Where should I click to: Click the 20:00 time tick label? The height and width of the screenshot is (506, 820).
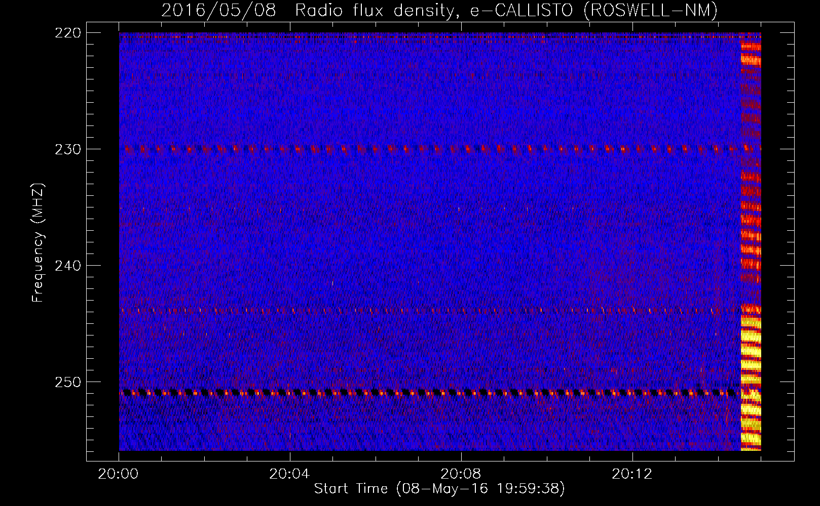tap(119, 474)
